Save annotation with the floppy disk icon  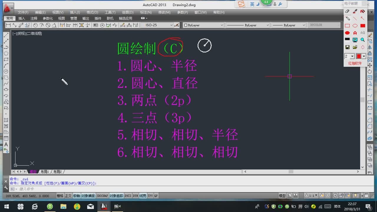(x=347, y=47)
